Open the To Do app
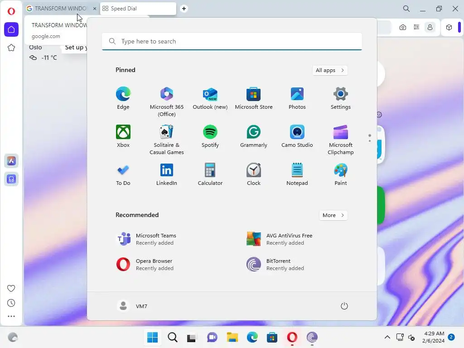The width and height of the screenshot is (464, 348). (123, 174)
